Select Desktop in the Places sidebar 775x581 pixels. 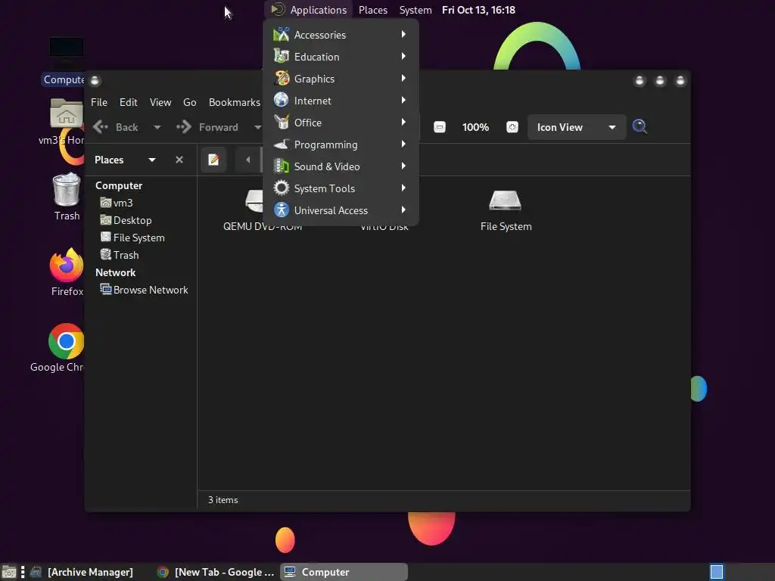[126, 220]
